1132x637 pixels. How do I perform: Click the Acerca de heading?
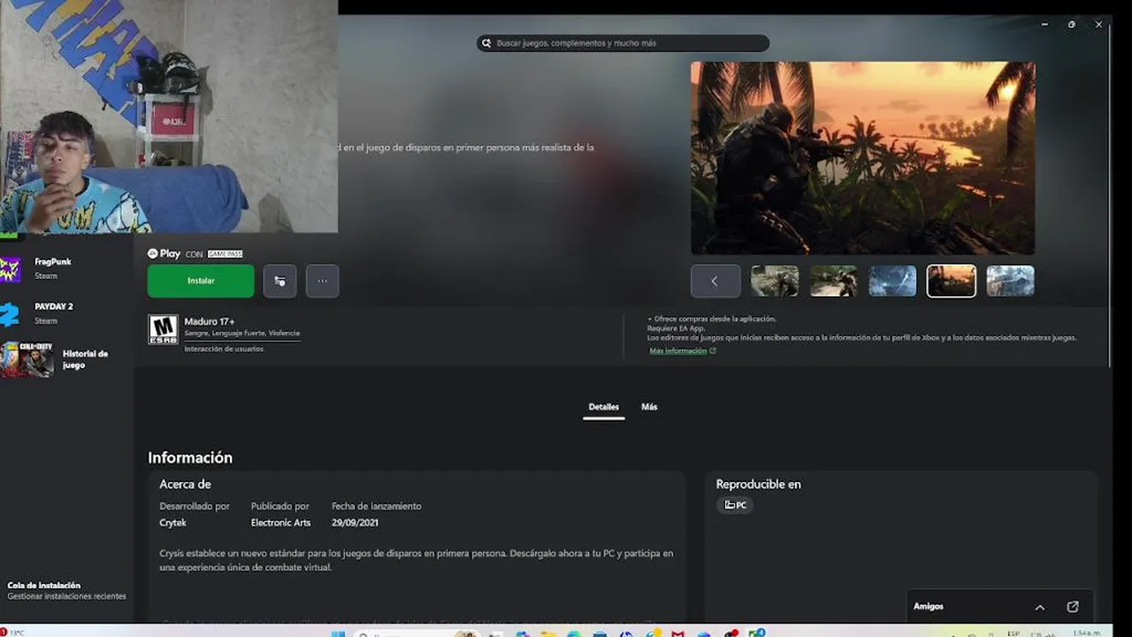tap(185, 484)
